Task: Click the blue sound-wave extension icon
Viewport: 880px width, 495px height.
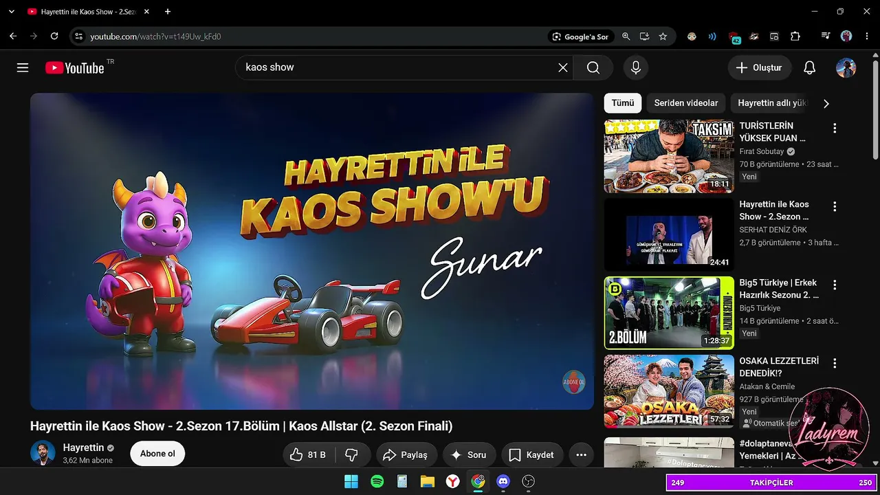Action: [712, 36]
